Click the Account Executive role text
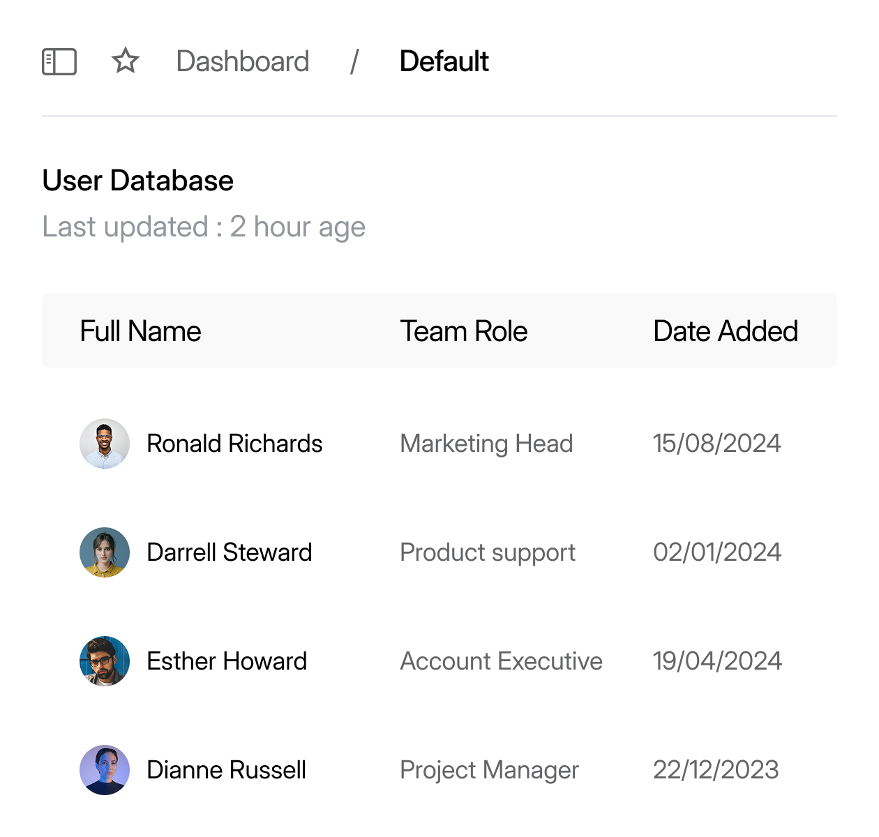Screen dimensions: 879x837 tap(501, 661)
